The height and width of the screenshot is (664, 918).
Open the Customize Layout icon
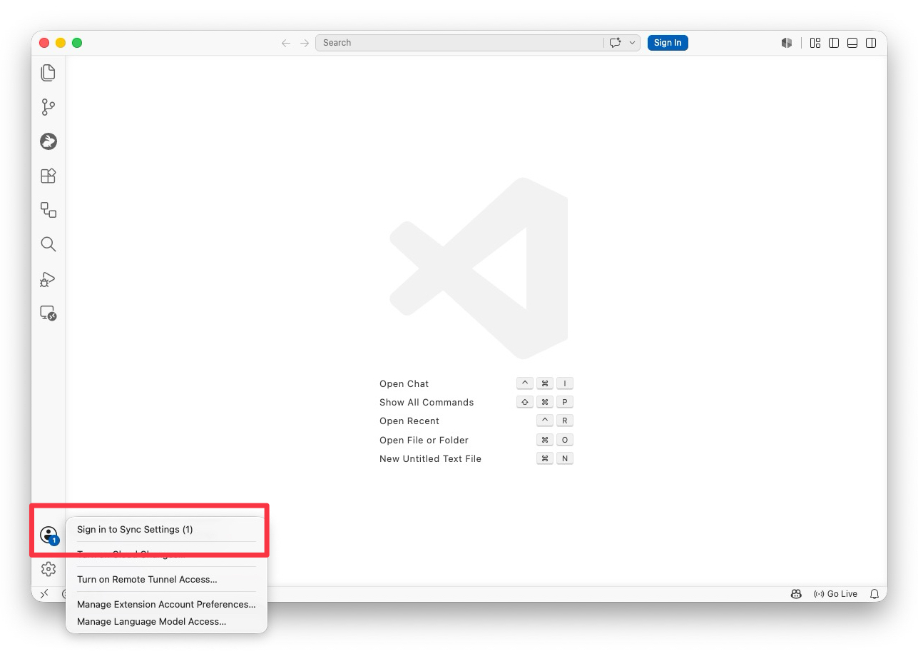point(815,43)
